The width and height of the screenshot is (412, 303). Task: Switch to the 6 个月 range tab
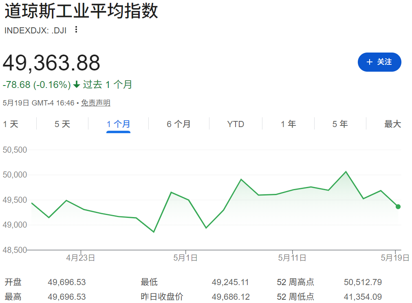coord(178,124)
